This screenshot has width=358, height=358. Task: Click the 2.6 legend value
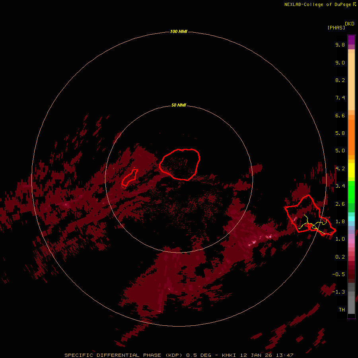(x=340, y=204)
